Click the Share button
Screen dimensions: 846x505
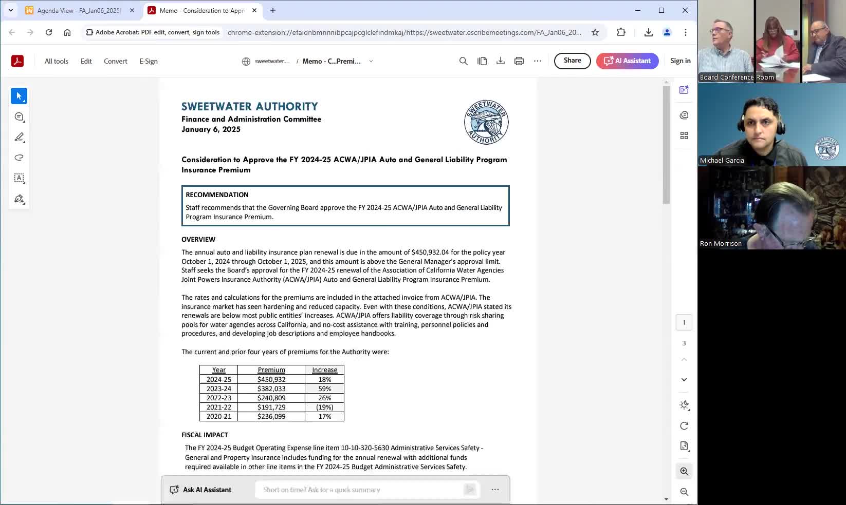572,61
